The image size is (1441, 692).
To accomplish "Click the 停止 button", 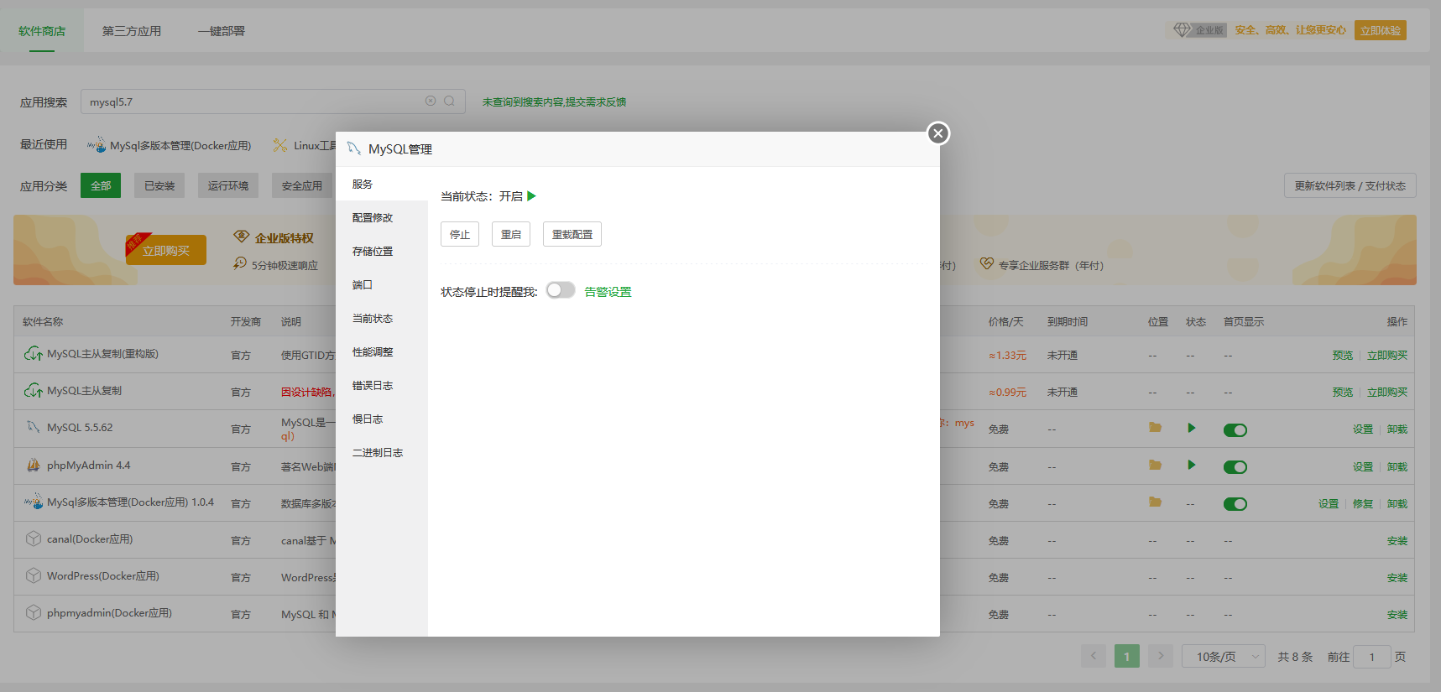I will click(x=460, y=234).
